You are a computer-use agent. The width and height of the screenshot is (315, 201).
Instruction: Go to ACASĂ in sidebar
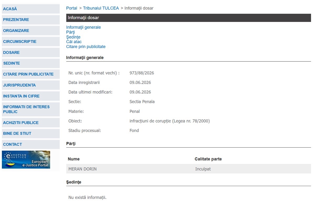click(x=31, y=9)
